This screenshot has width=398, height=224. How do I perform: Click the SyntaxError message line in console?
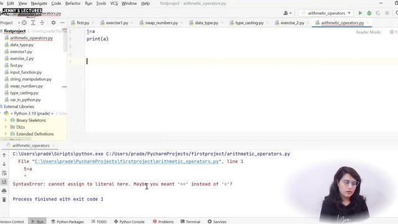pos(123,184)
